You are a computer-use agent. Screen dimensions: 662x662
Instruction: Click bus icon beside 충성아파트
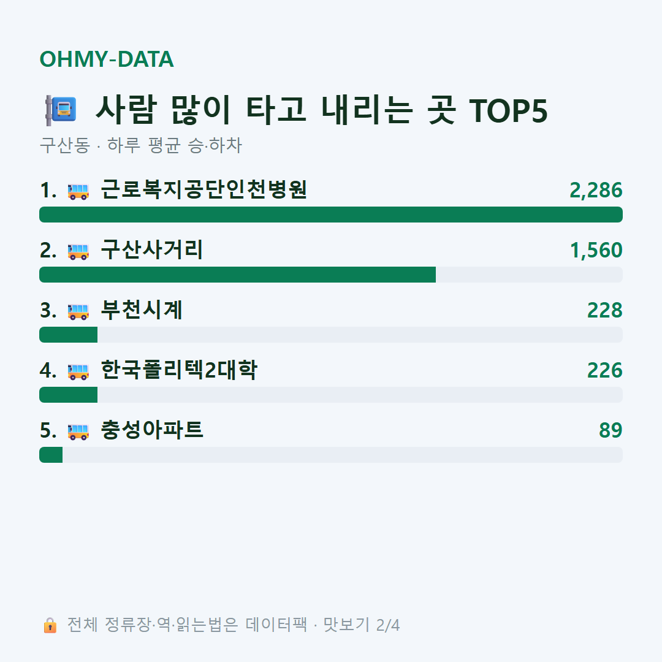pos(78,432)
